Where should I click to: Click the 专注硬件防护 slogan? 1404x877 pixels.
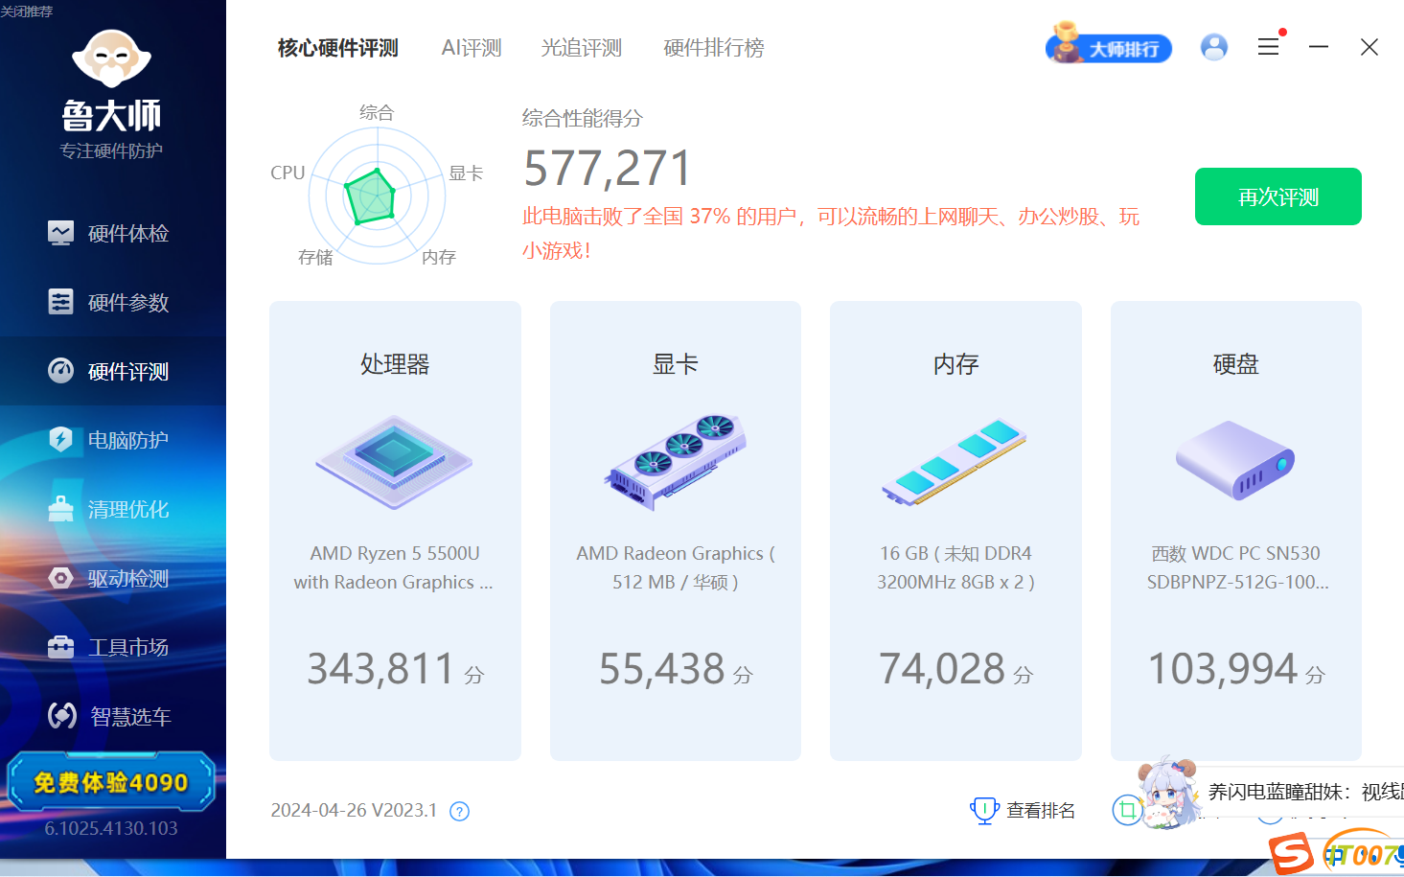[x=111, y=150]
